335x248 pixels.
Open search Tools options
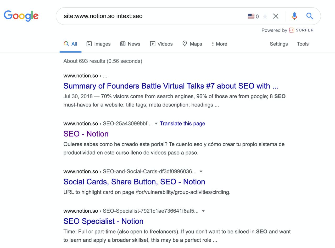[x=303, y=44]
